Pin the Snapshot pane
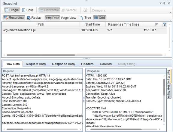This screenshot has height=132, width=173. tap(164, 3)
